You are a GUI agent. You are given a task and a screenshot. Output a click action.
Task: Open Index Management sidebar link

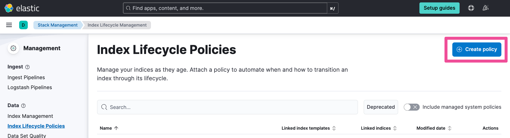click(x=30, y=116)
